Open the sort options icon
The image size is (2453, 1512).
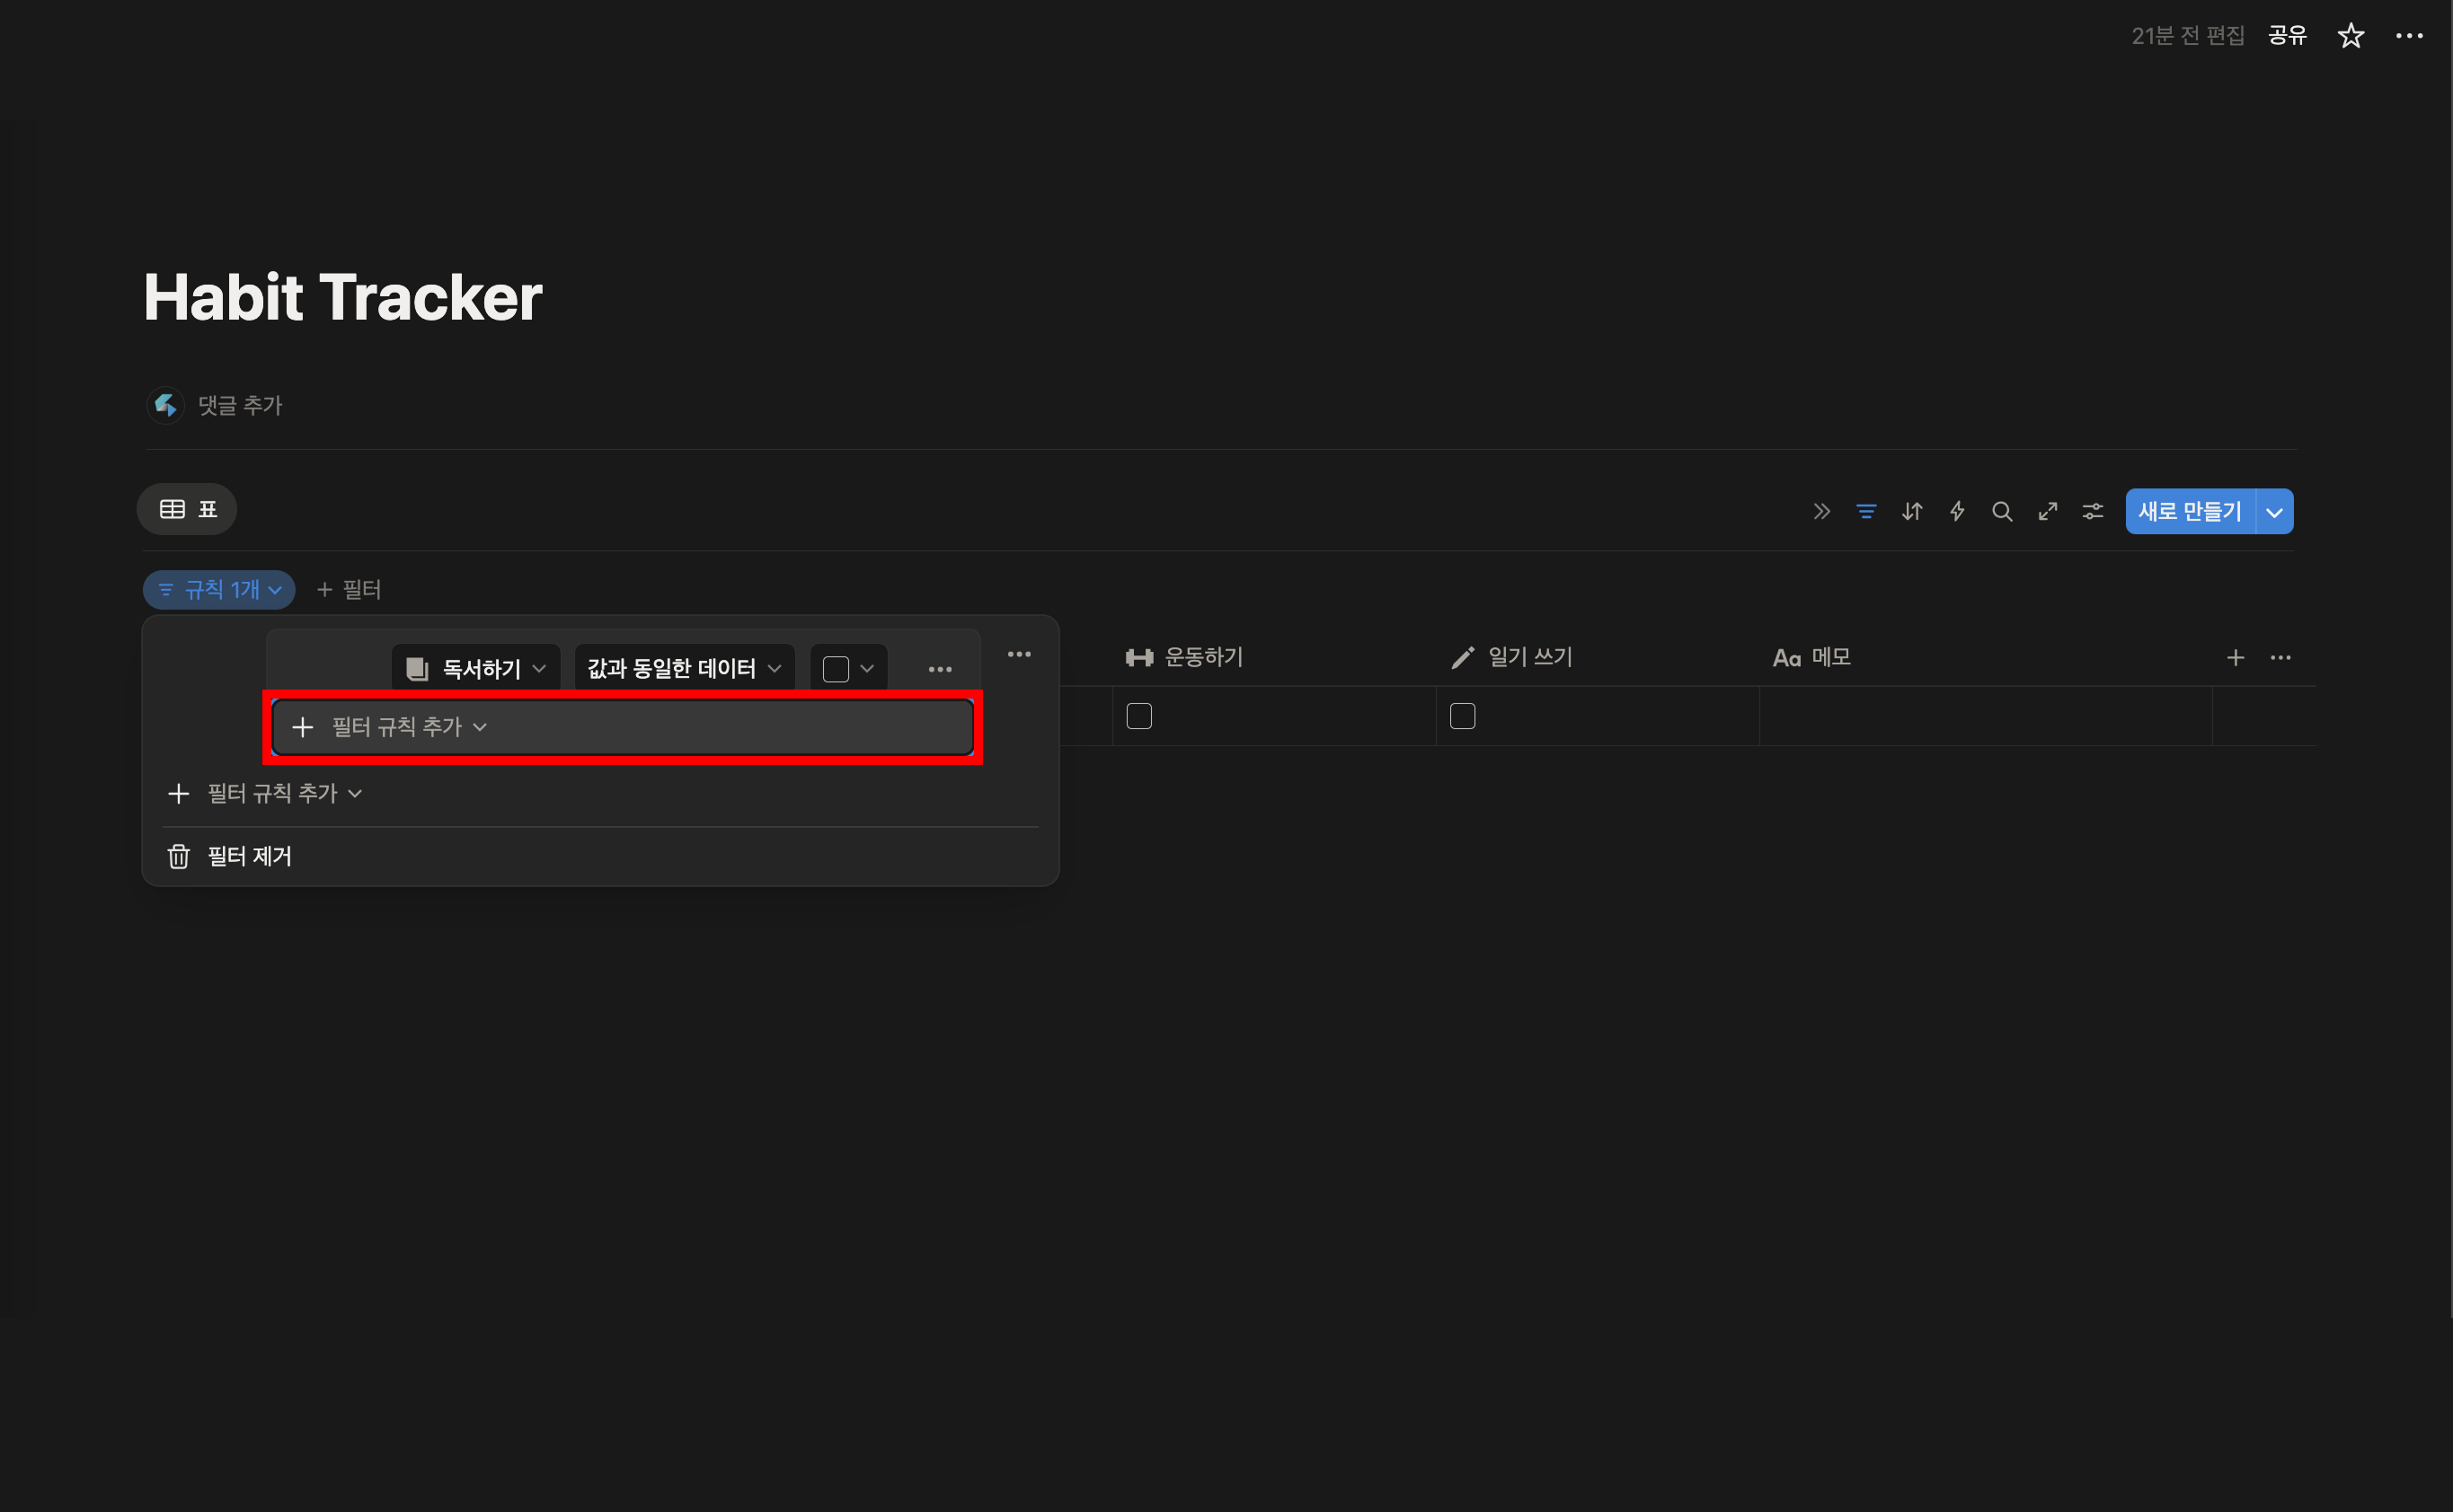point(1911,511)
